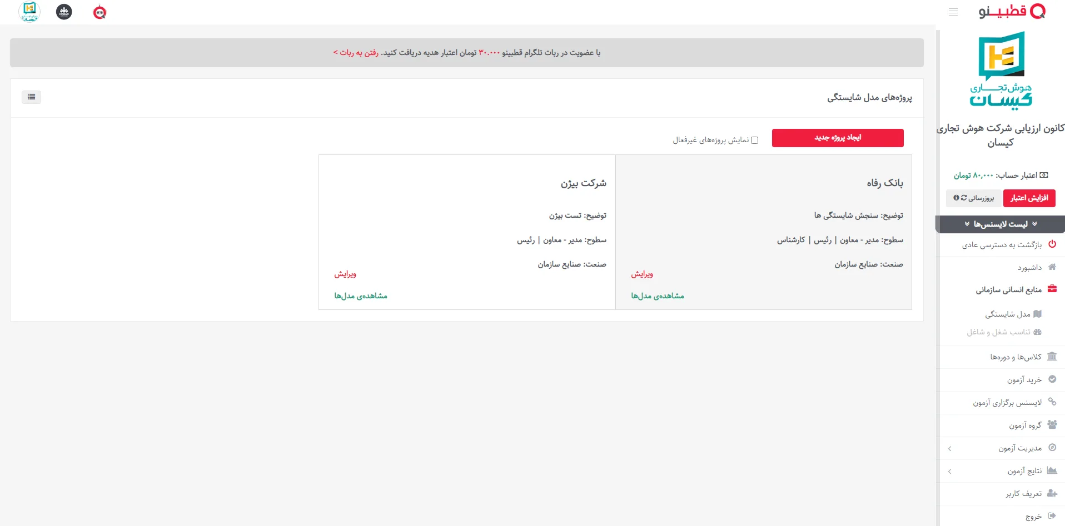This screenshot has width=1065, height=526.
Task: Click the list view icon in the projects panel
Action: (32, 97)
